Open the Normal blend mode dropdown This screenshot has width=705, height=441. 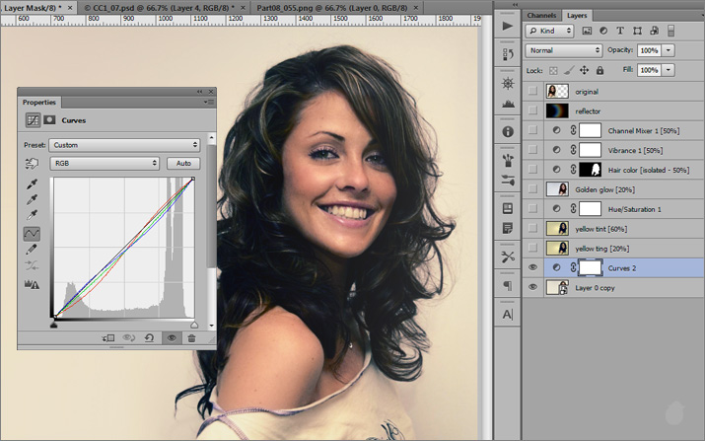[x=563, y=50]
